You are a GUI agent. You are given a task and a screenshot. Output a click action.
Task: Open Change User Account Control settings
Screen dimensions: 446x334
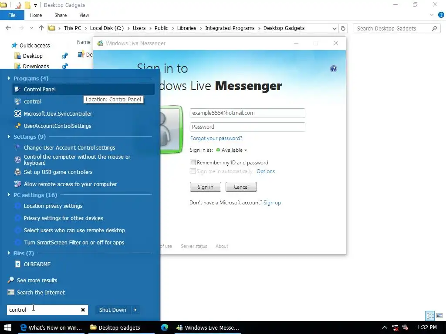click(x=69, y=148)
